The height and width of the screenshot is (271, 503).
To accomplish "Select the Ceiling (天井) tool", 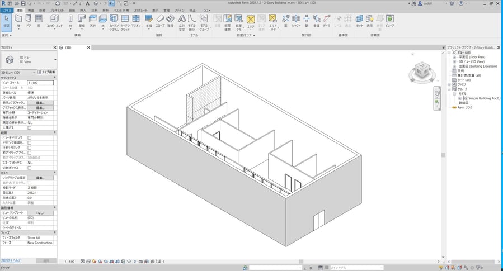I will (x=93, y=21).
